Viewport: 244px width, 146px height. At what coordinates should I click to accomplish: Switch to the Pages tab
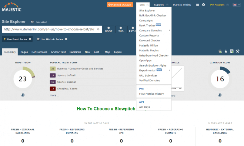pyautogui.click(x=24, y=52)
